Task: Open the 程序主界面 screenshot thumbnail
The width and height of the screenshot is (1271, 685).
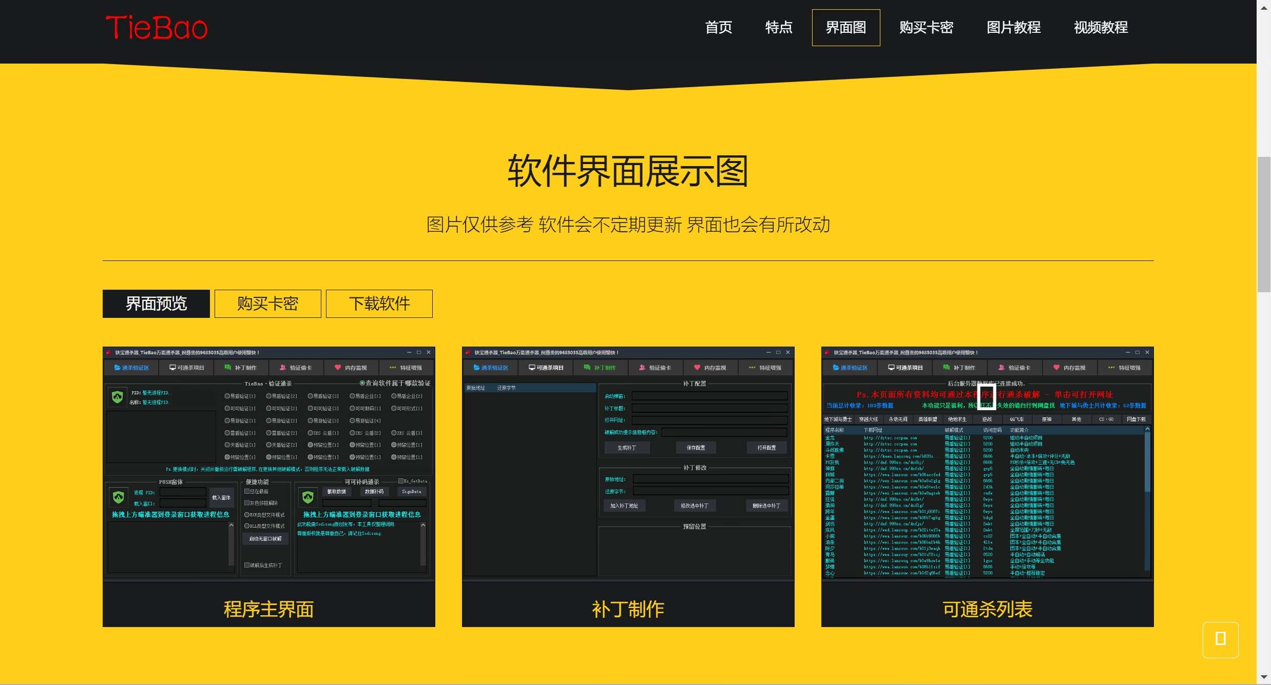Action: coord(268,464)
